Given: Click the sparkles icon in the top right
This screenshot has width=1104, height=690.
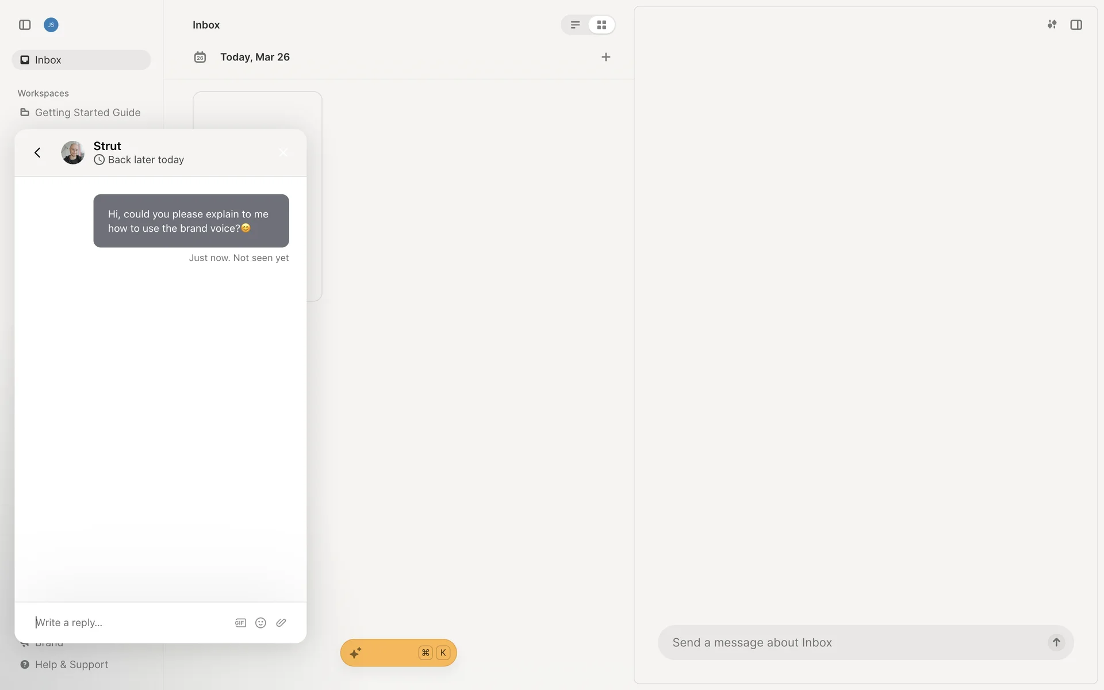Looking at the screenshot, I should [1052, 25].
